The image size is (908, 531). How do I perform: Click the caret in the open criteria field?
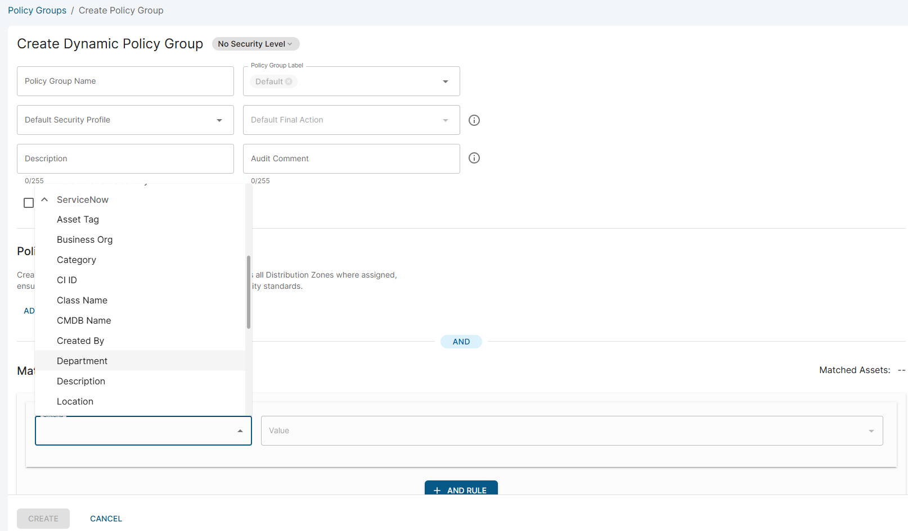click(x=239, y=430)
